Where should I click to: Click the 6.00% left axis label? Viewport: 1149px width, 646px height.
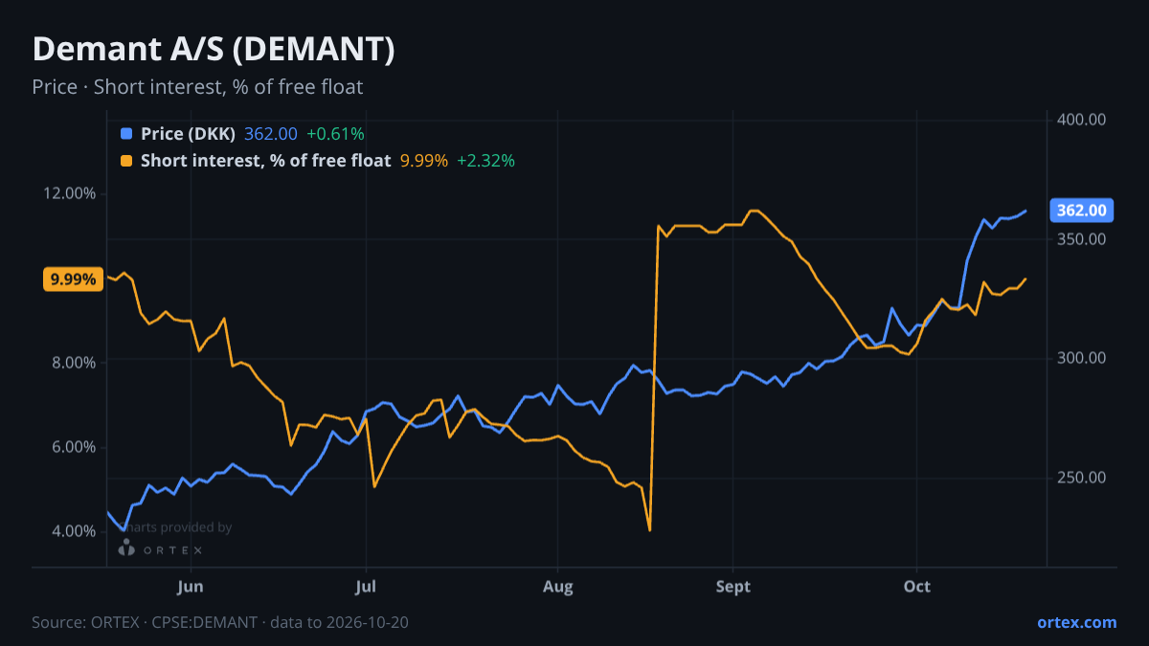point(76,447)
